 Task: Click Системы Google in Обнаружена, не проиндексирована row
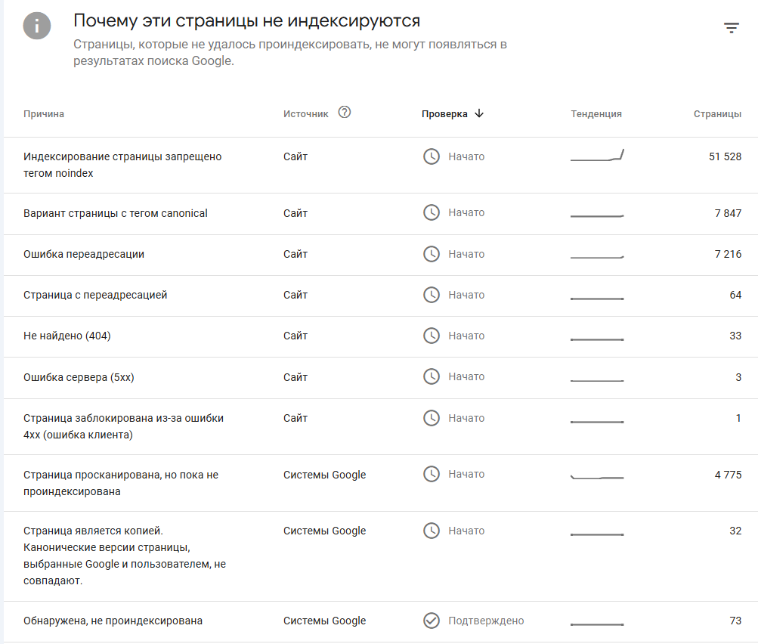tap(324, 621)
